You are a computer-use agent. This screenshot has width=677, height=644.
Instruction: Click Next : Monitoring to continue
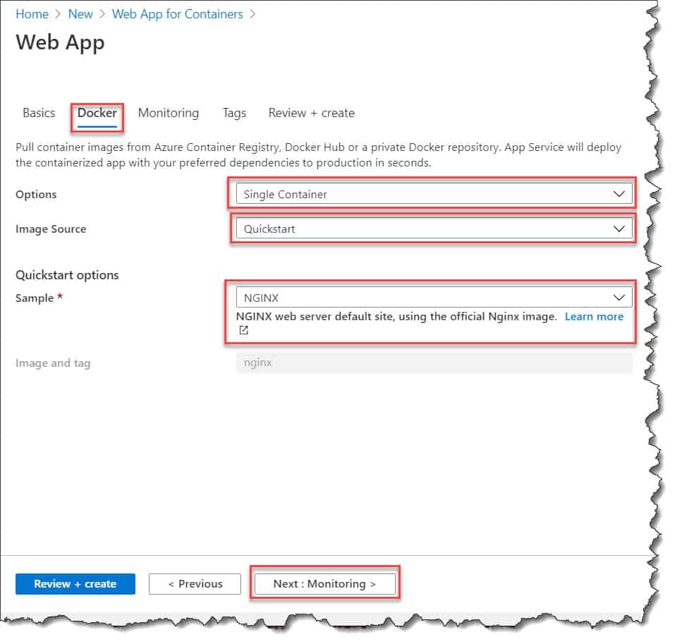click(x=324, y=583)
